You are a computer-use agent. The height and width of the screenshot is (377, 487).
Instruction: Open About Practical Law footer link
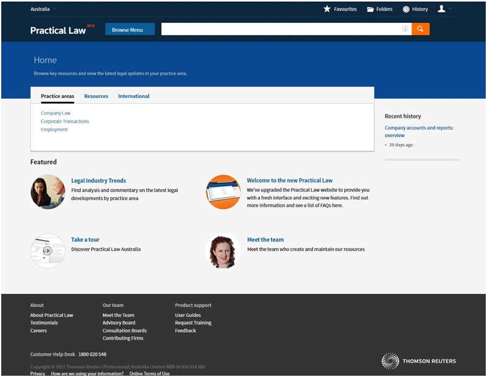pyautogui.click(x=51, y=315)
